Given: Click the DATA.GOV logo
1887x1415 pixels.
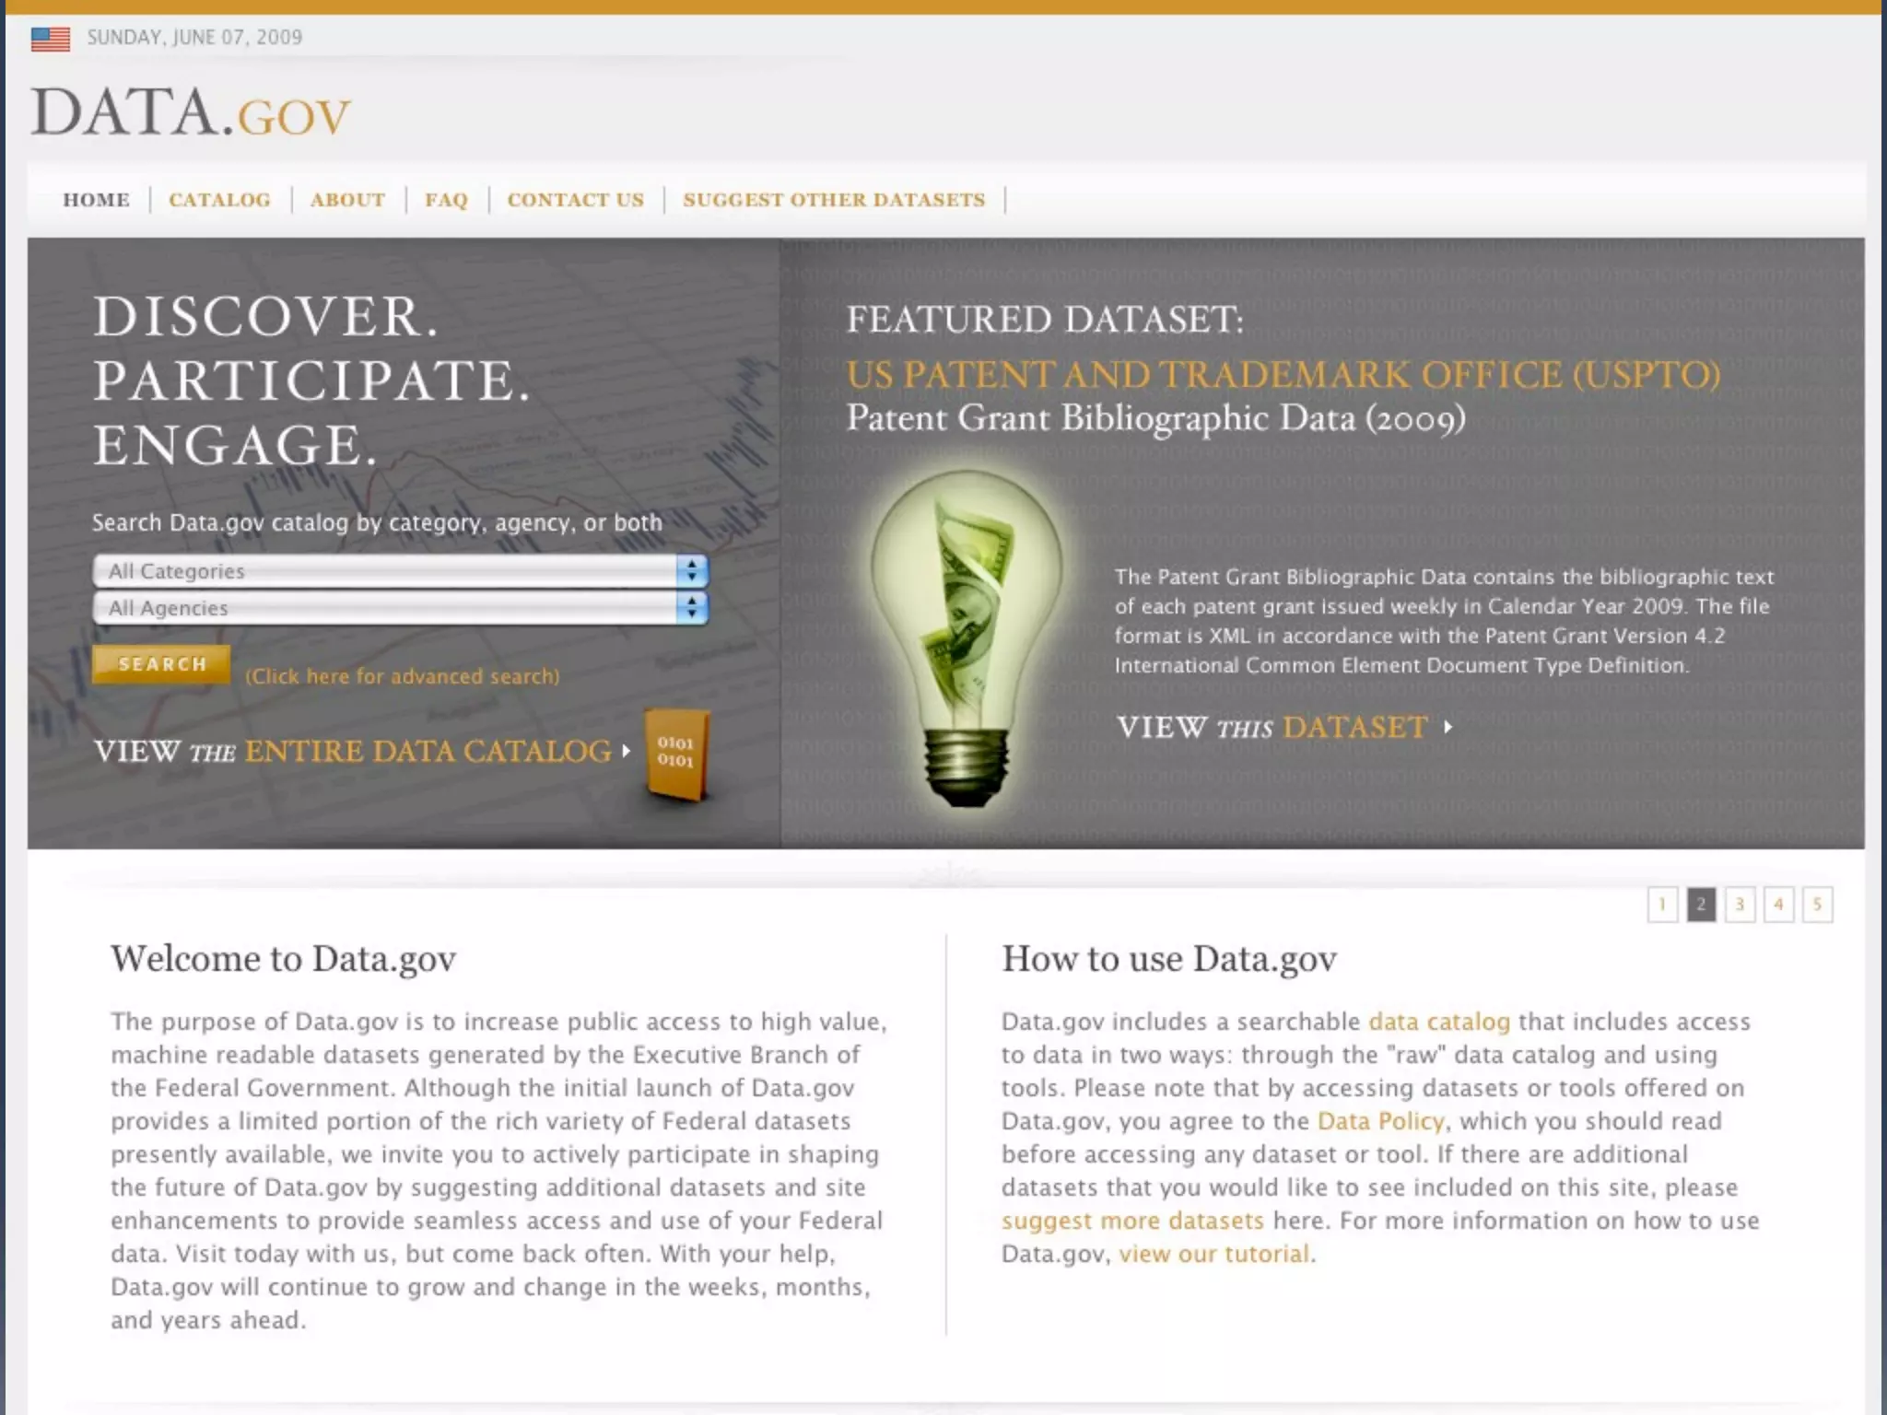Looking at the screenshot, I should 191,113.
